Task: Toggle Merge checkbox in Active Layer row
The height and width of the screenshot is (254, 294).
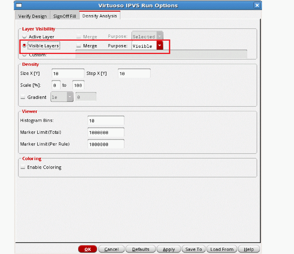Action: tap(79, 36)
